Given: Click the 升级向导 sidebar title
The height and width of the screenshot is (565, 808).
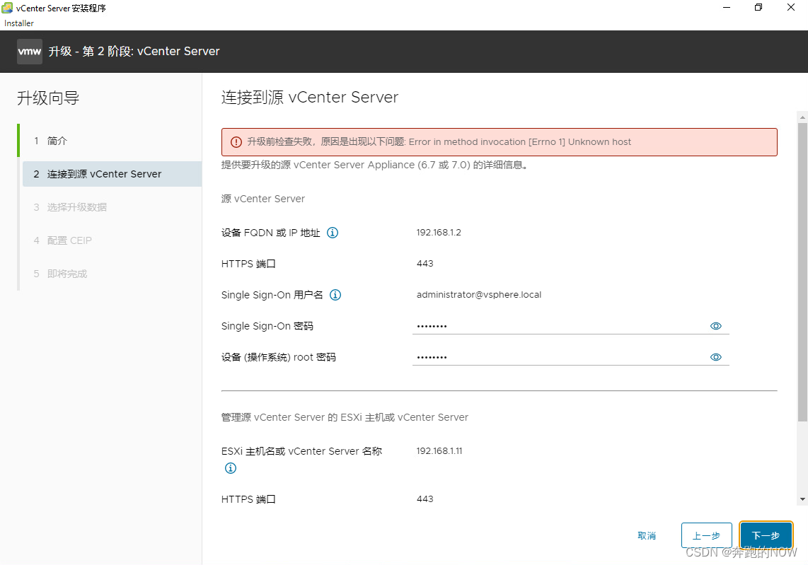Looking at the screenshot, I should 48,98.
